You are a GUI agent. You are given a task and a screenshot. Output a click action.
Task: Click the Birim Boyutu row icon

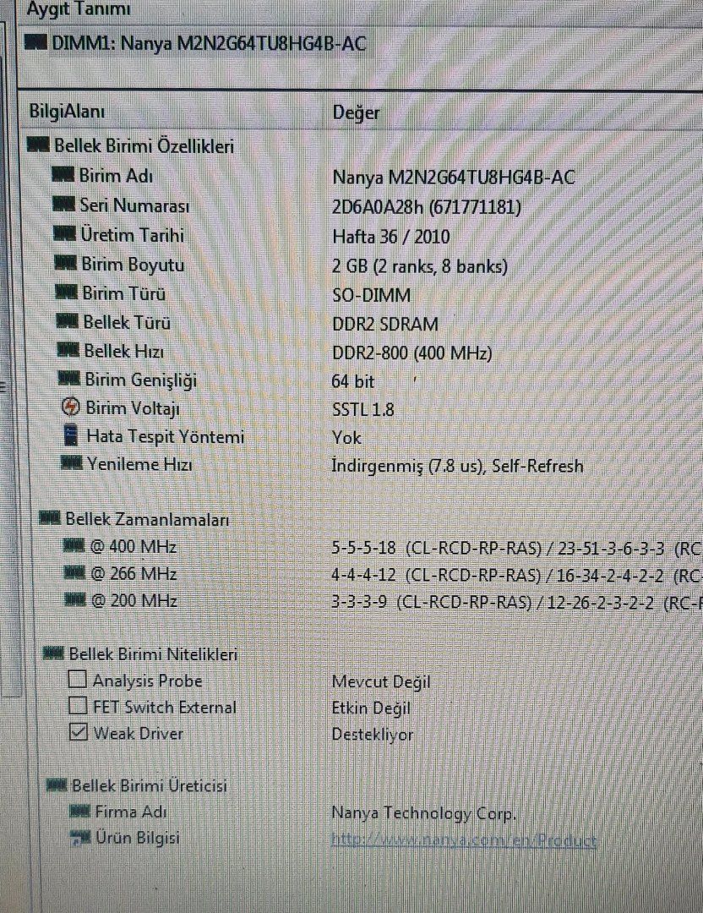coord(66,263)
